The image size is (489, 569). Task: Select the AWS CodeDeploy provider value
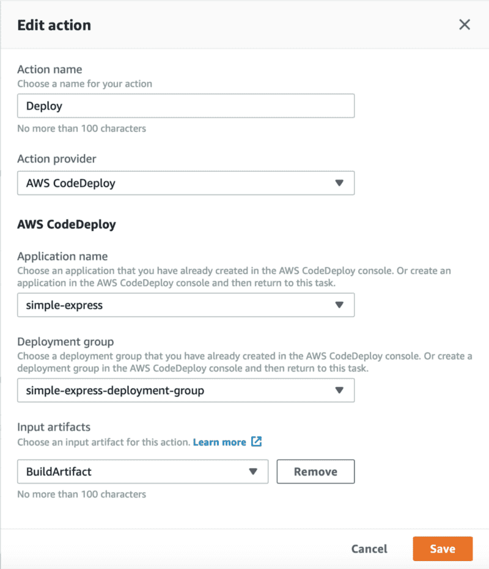point(70,183)
